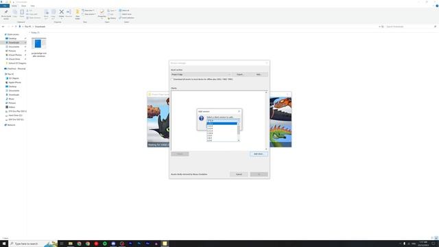The height and width of the screenshot is (247, 439).
Task: Select the highlighted version in dropdown list
Action: [x=222, y=123]
